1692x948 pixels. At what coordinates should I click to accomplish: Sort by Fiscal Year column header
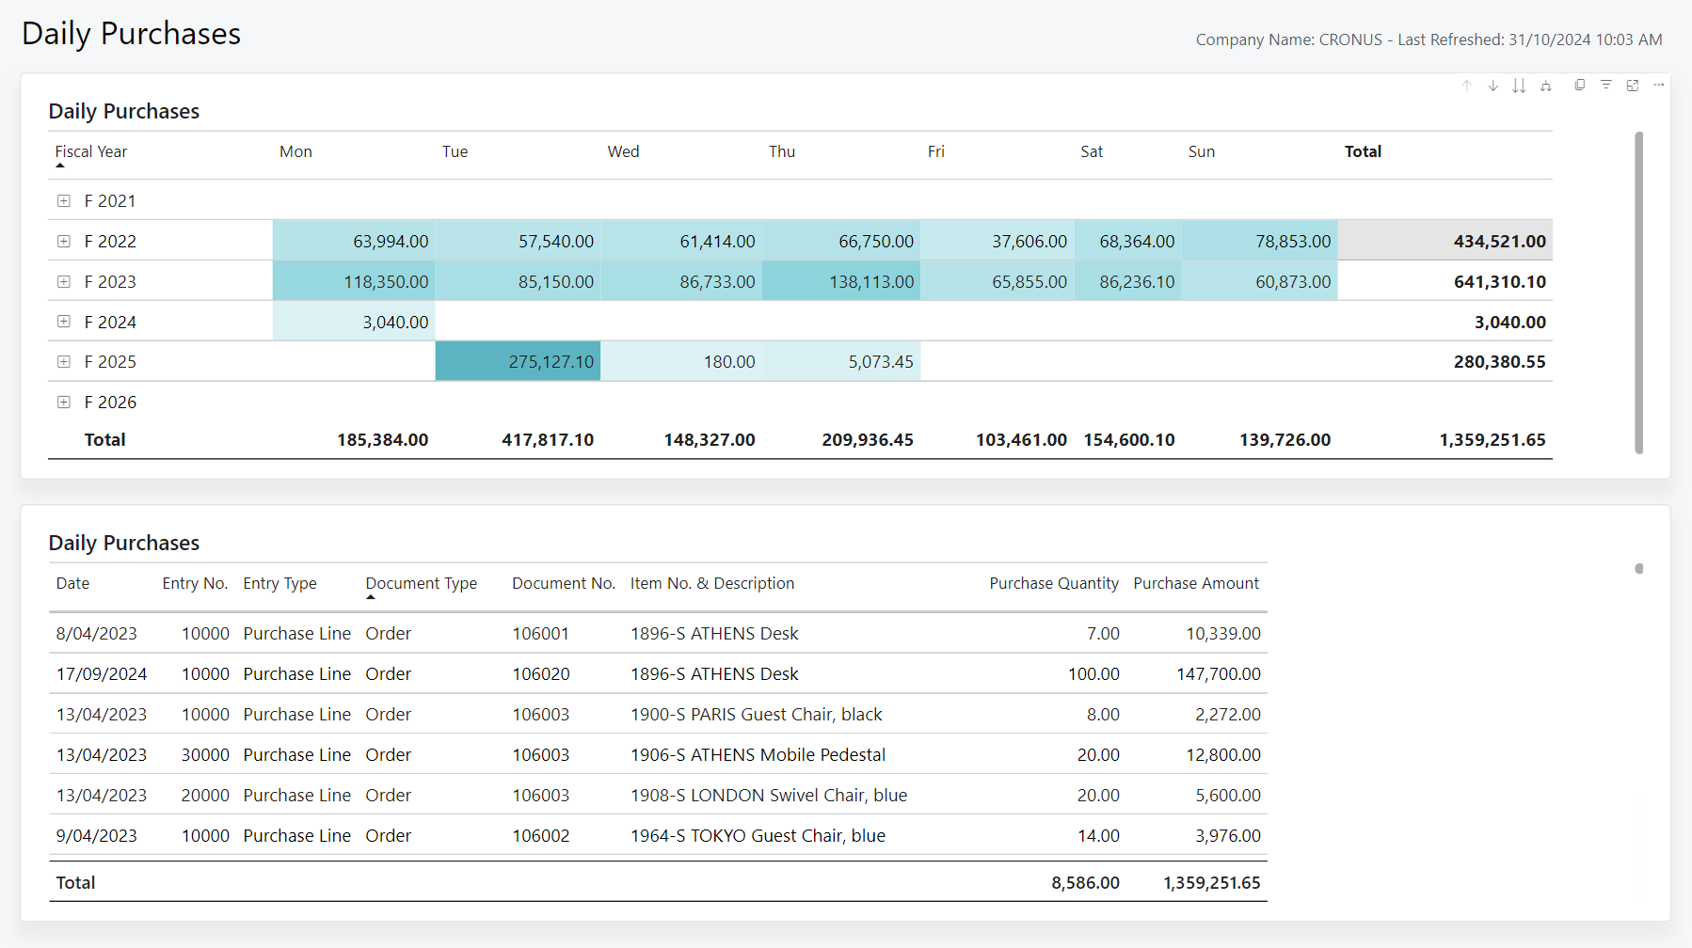pos(91,151)
